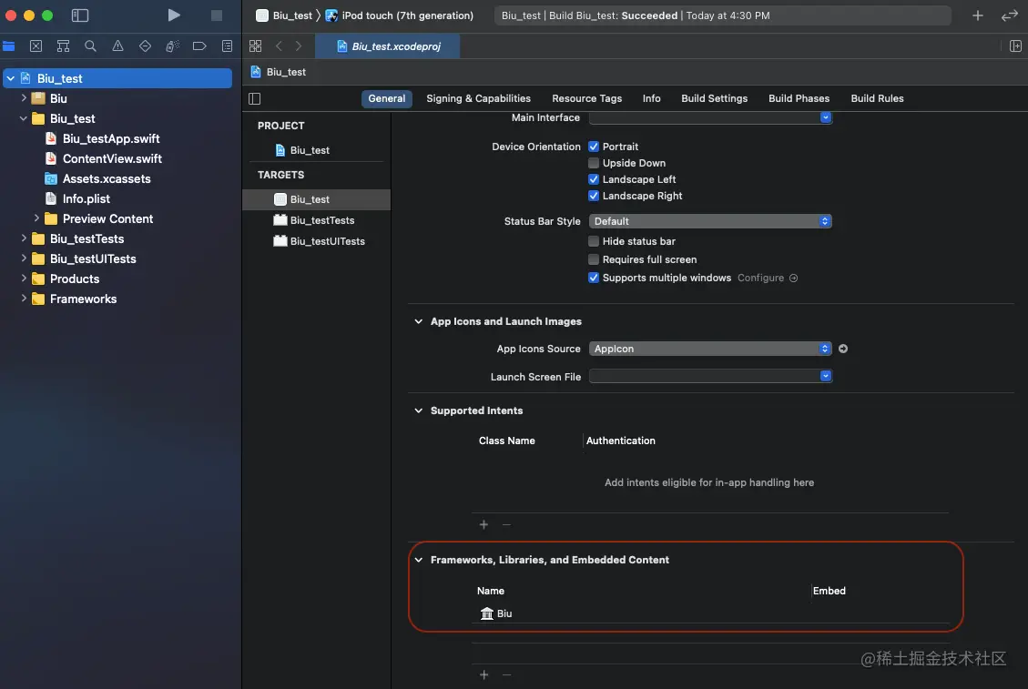1028x689 pixels.
Task: Stop the running task
Action: (x=217, y=15)
